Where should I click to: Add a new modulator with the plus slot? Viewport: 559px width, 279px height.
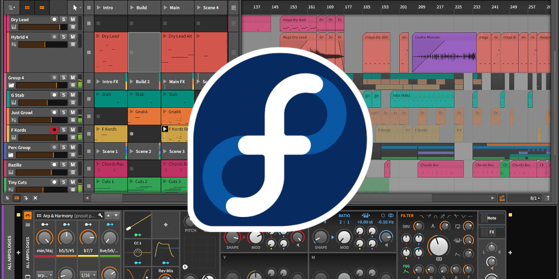(165, 224)
